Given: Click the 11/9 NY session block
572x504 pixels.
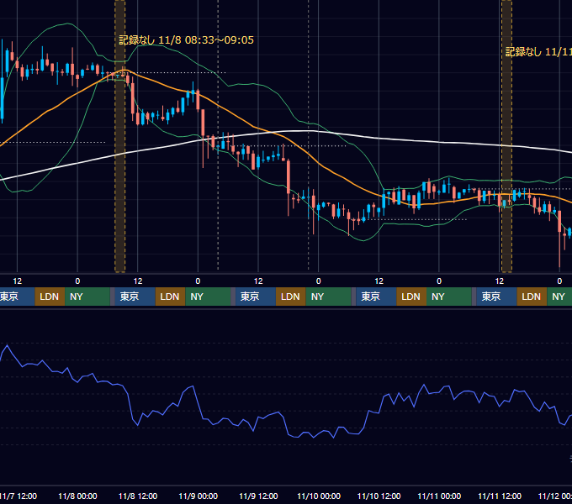Looking at the screenshot, I should coord(328,297).
